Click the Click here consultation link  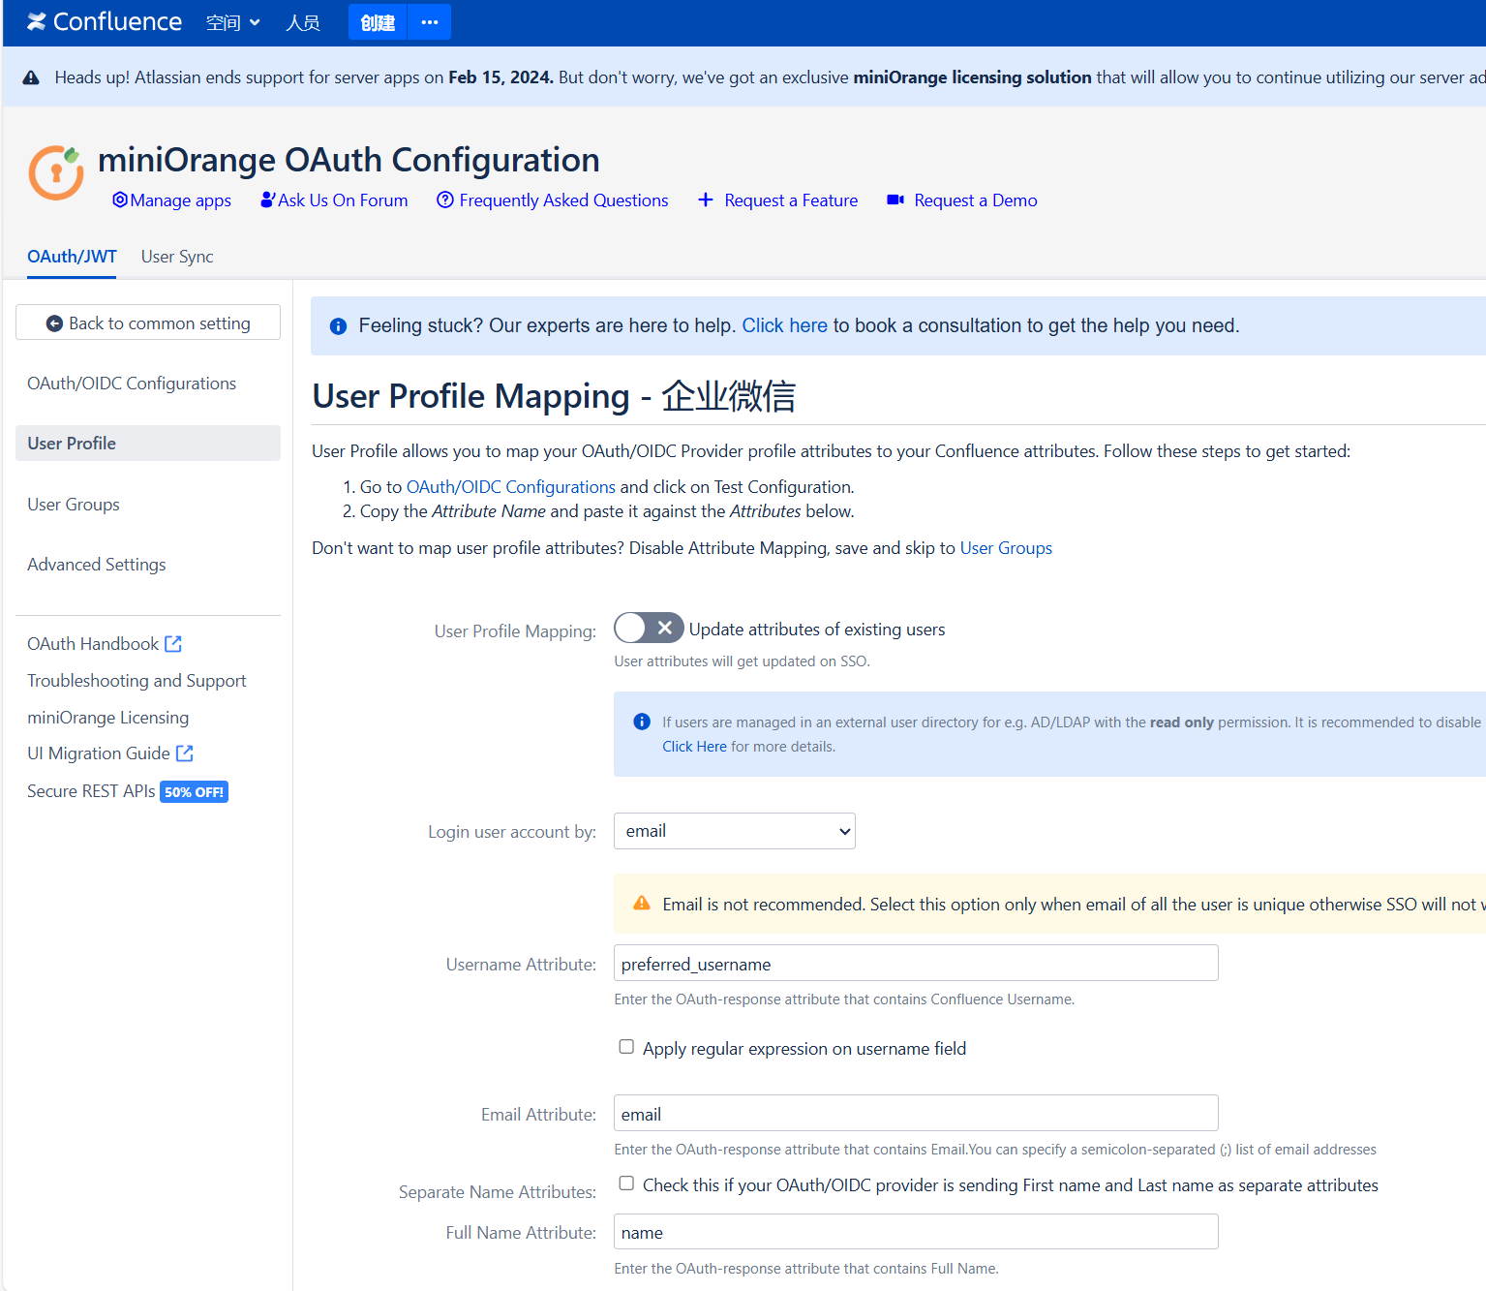(784, 325)
